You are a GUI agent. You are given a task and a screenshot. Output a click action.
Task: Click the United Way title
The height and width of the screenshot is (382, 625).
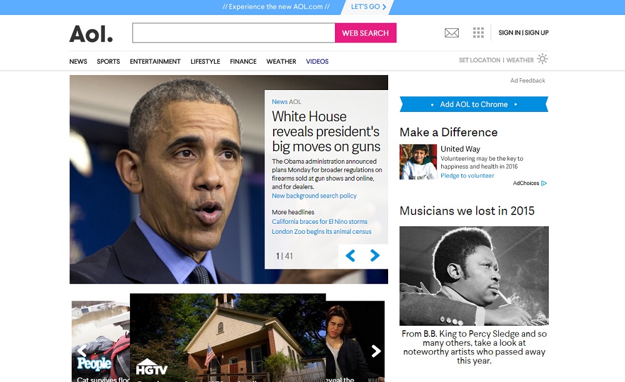(461, 149)
